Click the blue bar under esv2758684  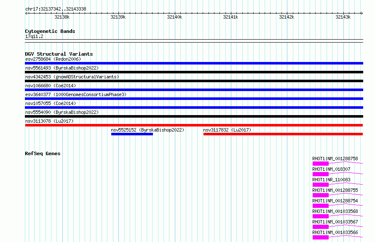tap(194, 63)
